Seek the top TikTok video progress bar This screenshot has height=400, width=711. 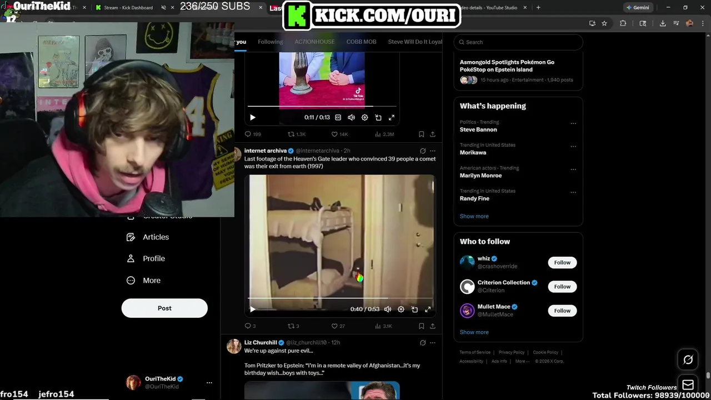322,106
